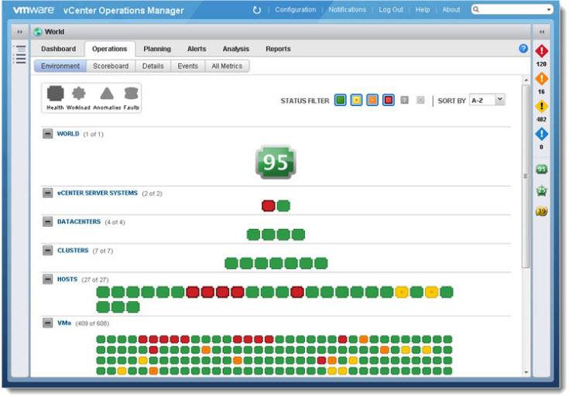
Task: Click inside the search input field
Action: tap(512, 10)
